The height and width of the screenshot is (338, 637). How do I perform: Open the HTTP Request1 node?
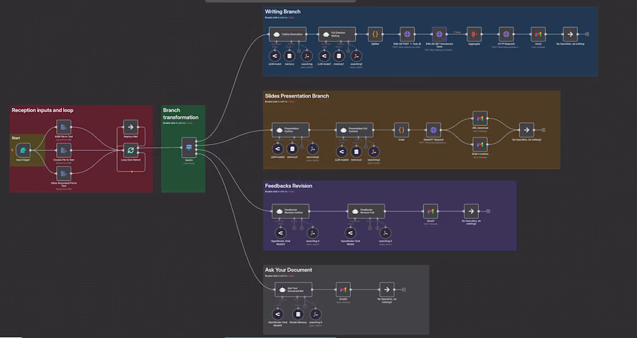[x=506, y=34]
